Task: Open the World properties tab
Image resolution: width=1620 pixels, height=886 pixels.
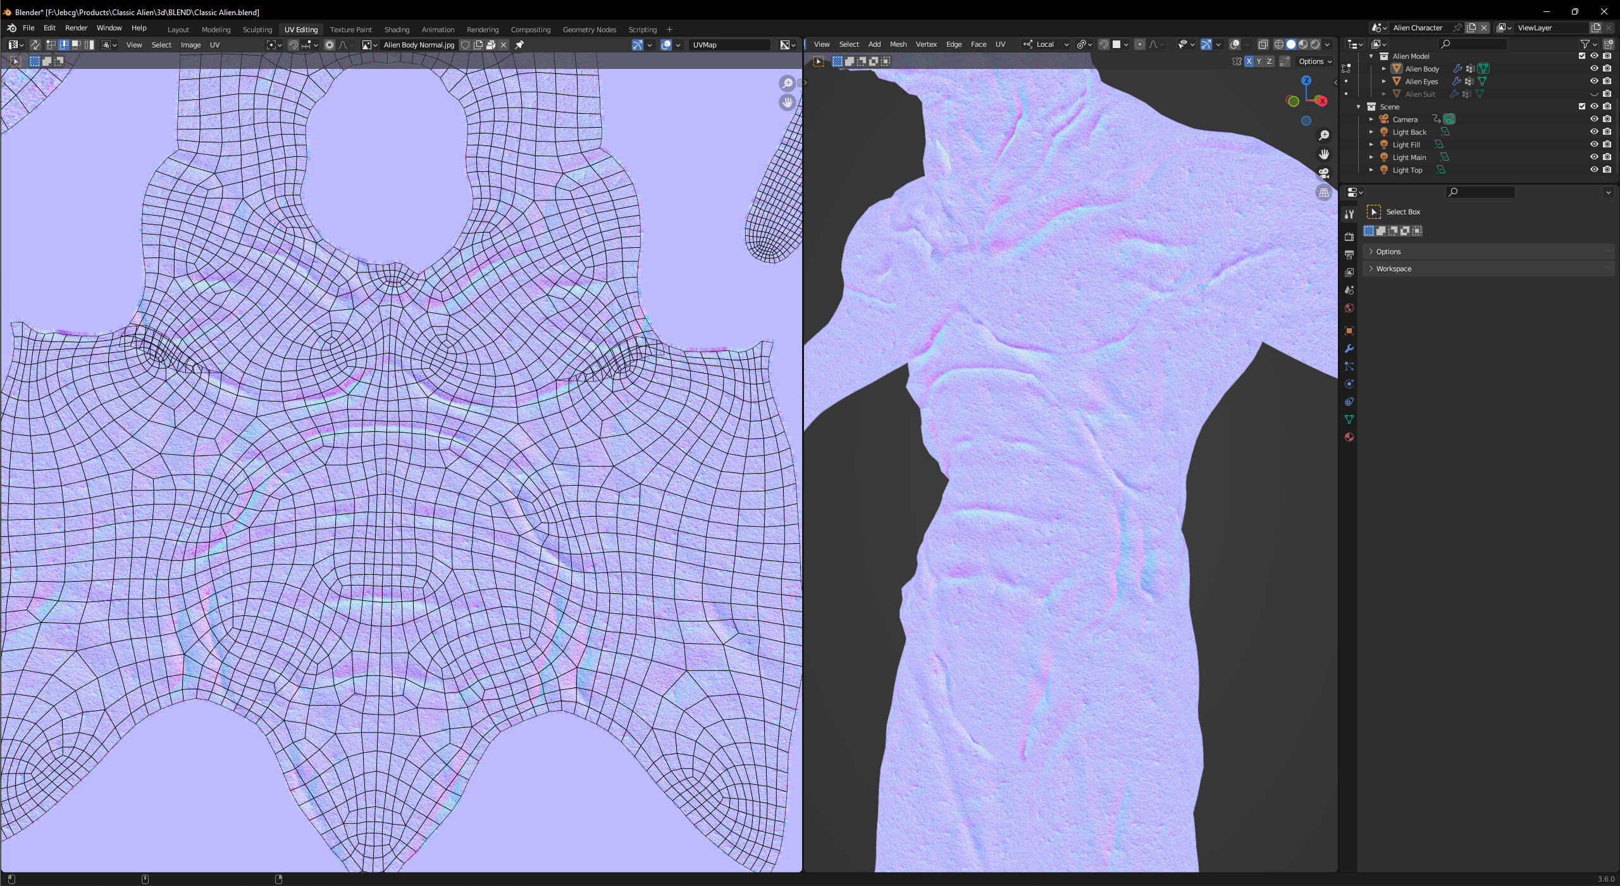Action: [x=1349, y=308]
